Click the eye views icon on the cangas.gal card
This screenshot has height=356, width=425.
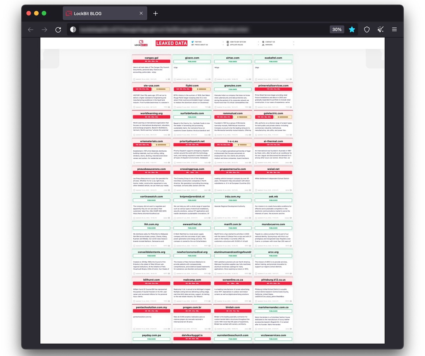click(x=169, y=79)
